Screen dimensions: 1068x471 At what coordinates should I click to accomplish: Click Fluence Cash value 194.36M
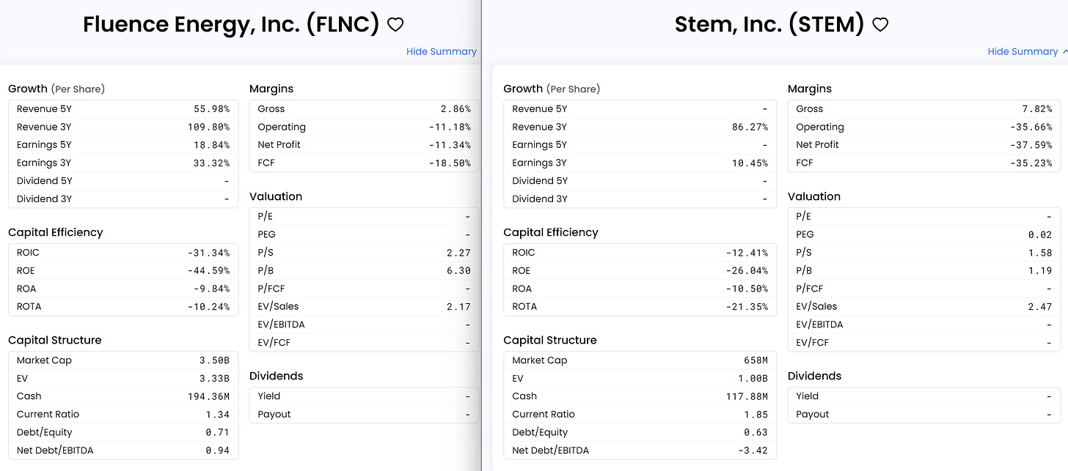pos(208,396)
